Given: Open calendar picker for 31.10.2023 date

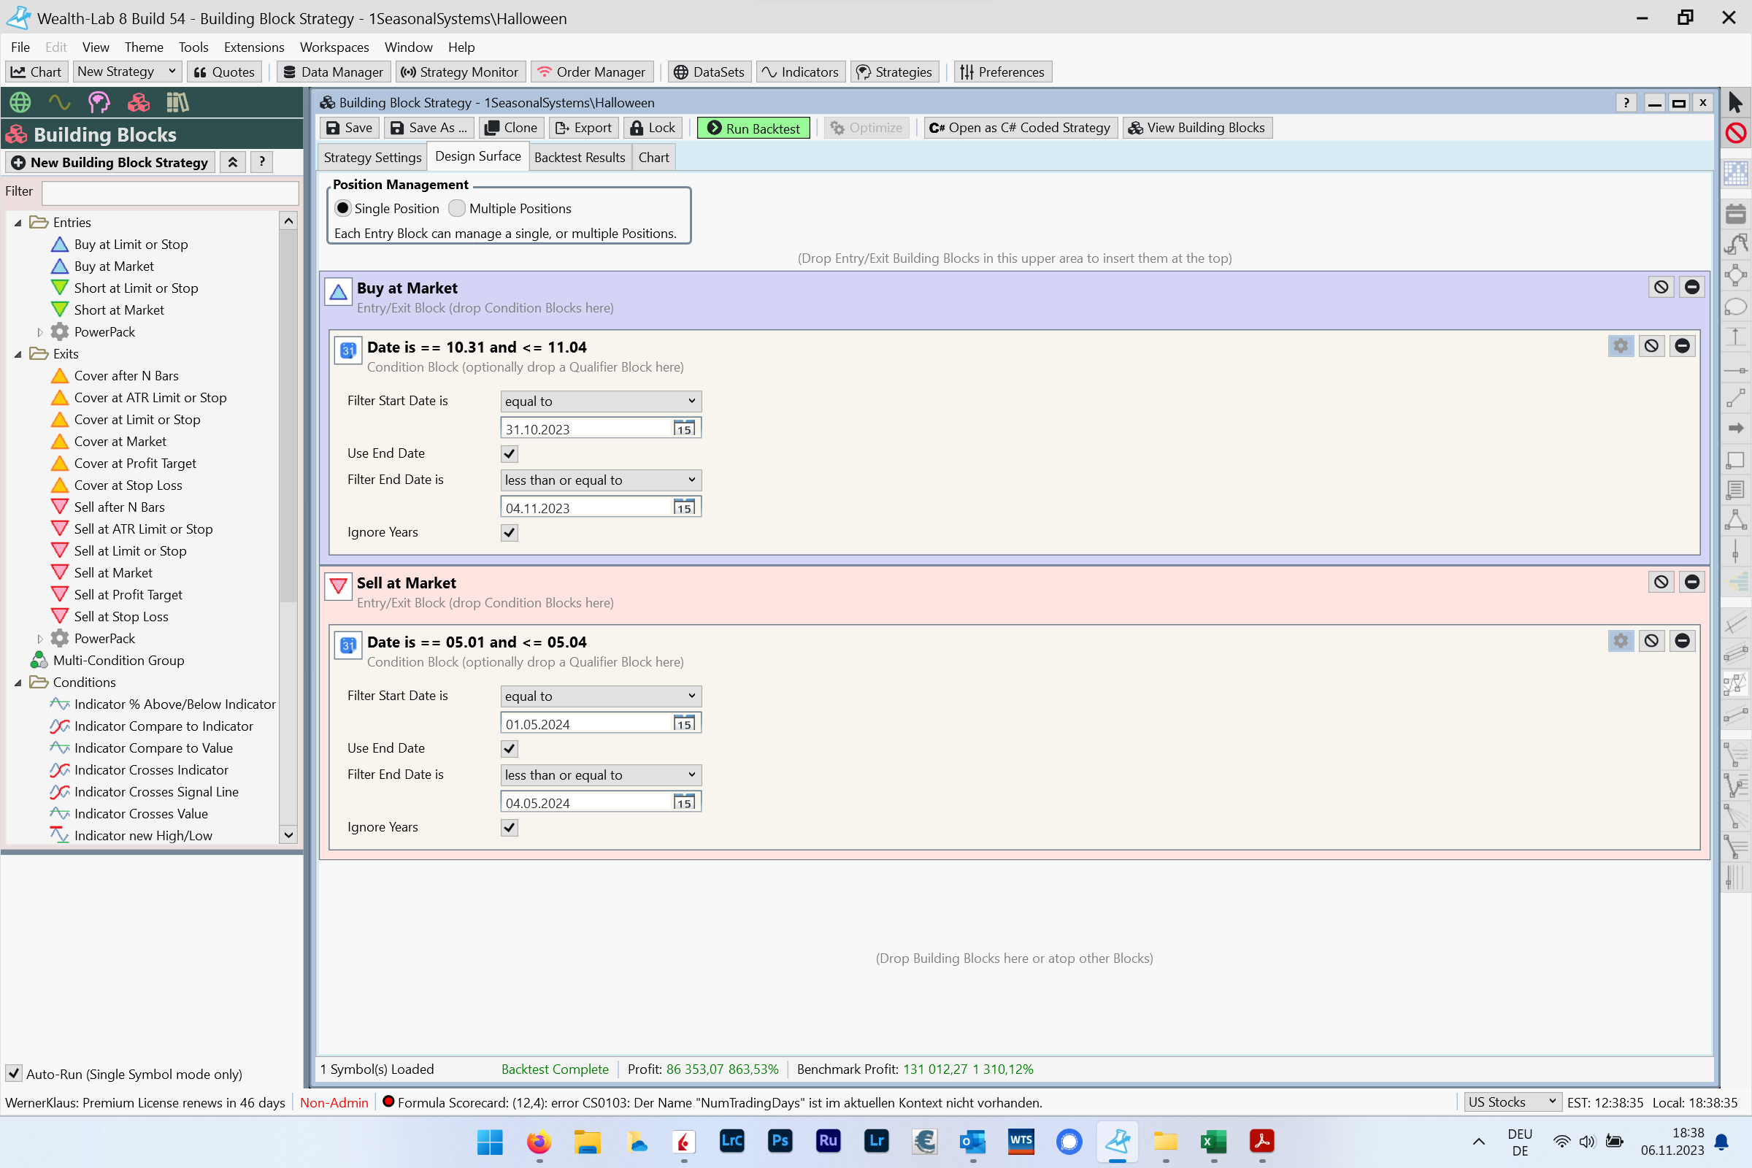Looking at the screenshot, I should click(684, 429).
